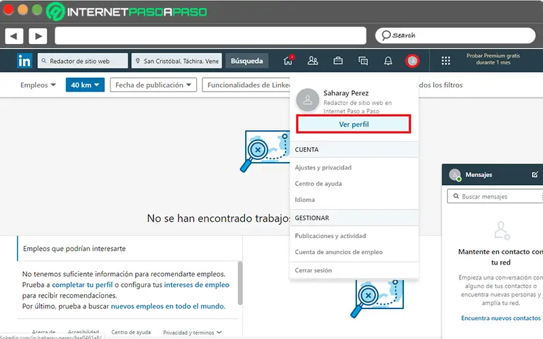Open the LinkedIn home icon

point(288,60)
